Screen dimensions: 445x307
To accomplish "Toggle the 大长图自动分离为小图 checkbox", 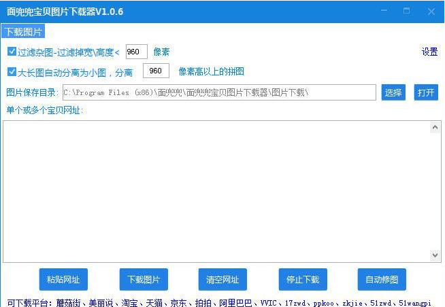I will point(12,71).
